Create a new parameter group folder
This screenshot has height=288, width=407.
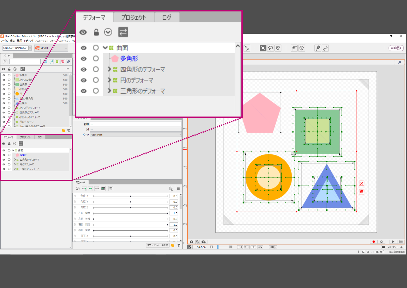tap(173, 245)
